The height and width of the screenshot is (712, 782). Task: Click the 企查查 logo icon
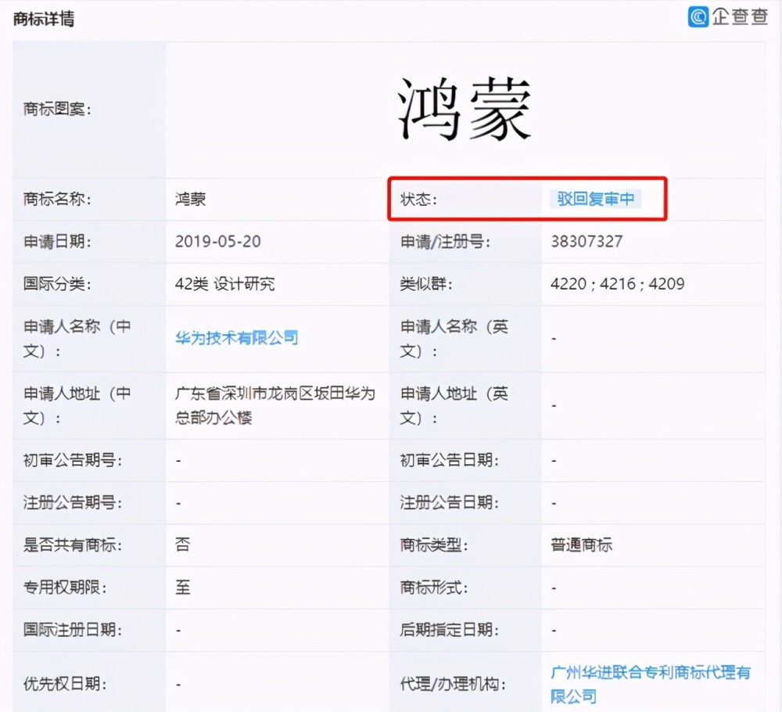coord(698,17)
